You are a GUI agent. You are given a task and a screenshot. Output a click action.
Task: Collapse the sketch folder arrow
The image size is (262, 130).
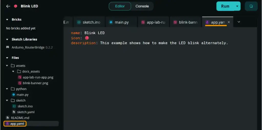point(7,100)
